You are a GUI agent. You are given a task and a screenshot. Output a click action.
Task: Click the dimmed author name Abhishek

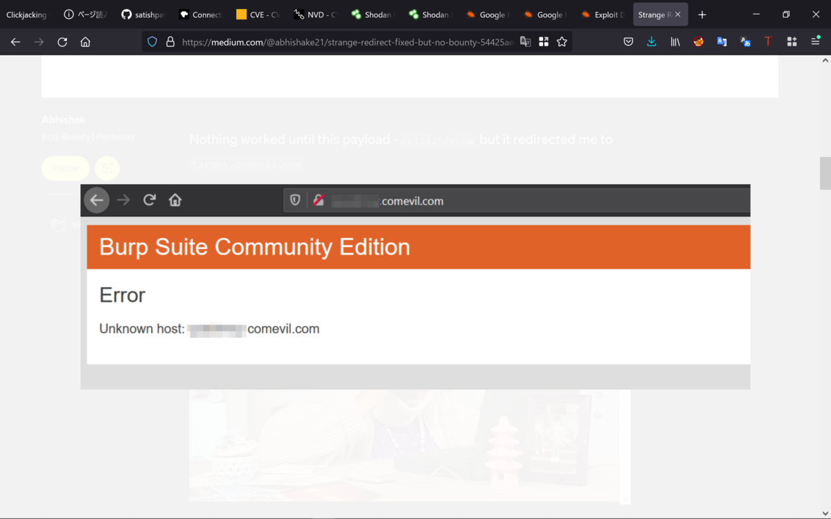[64, 120]
